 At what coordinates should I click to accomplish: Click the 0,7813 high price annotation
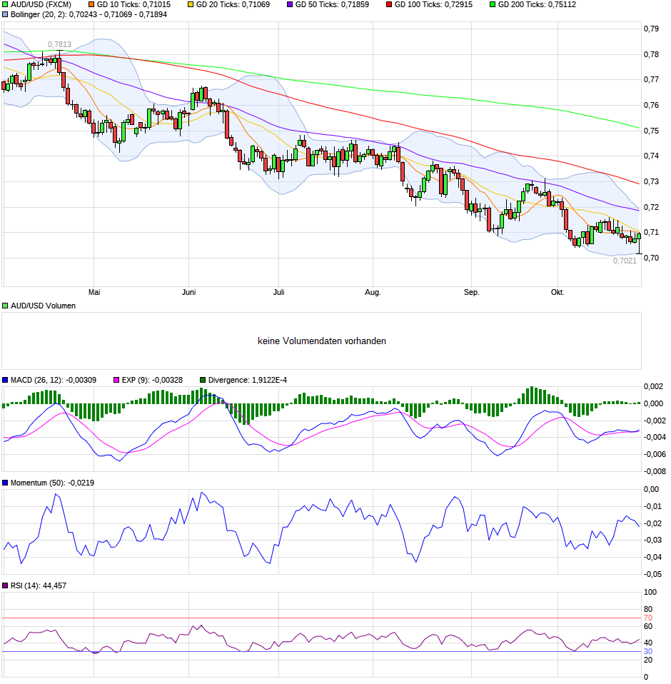(59, 44)
